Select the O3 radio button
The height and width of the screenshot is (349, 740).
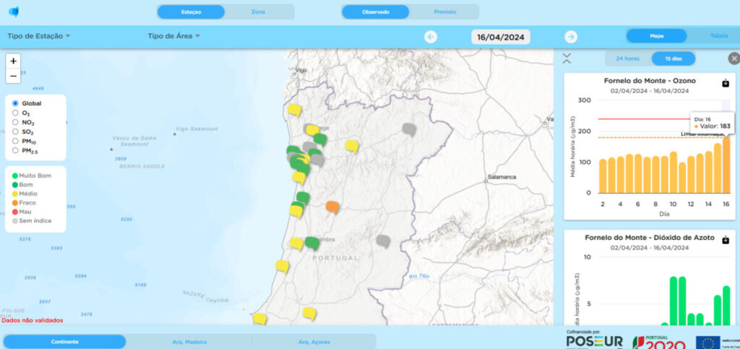[x=16, y=113]
